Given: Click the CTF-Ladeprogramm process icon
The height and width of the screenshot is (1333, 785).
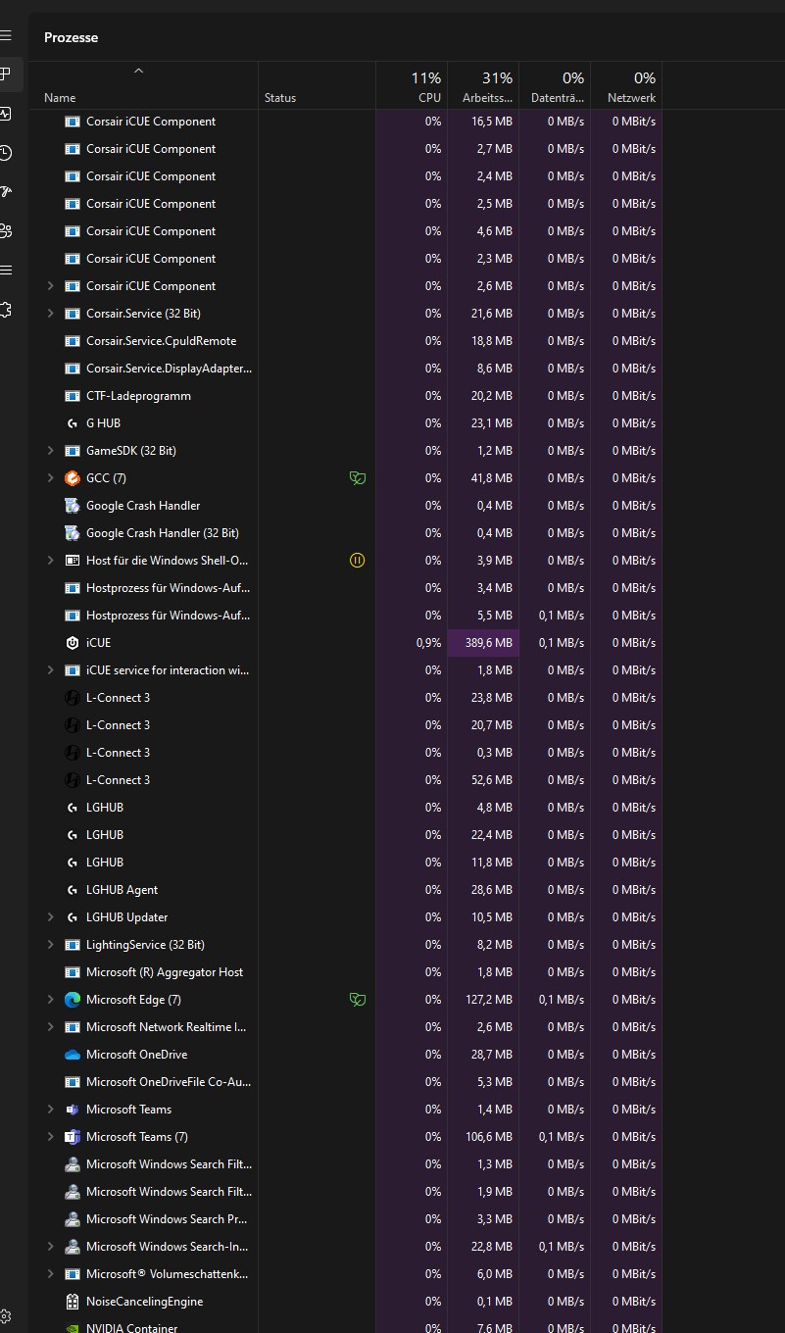Looking at the screenshot, I should click(x=72, y=396).
